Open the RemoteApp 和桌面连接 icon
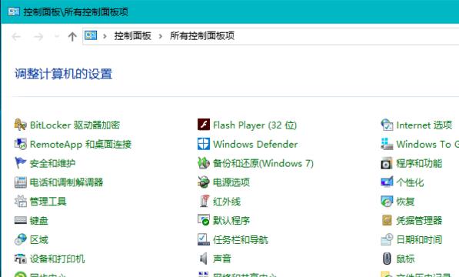 [x=20, y=144]
